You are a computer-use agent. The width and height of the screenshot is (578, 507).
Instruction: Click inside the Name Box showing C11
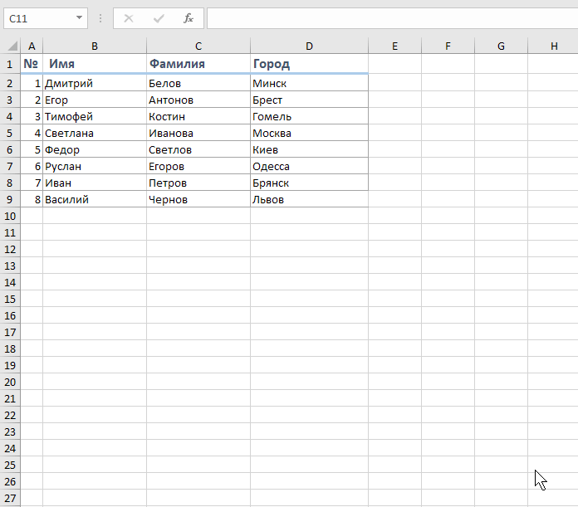click(x=37, y=17)
